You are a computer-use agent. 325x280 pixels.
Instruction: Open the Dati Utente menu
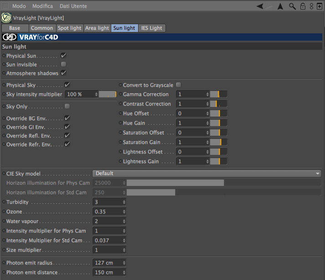tap(73, 6)
